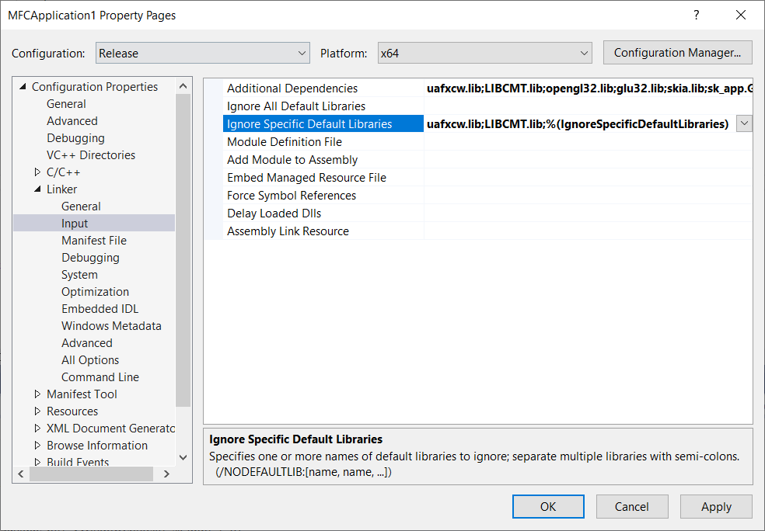Expand the XML Document Generator node
765x531 pixels.
click(37, 429)
